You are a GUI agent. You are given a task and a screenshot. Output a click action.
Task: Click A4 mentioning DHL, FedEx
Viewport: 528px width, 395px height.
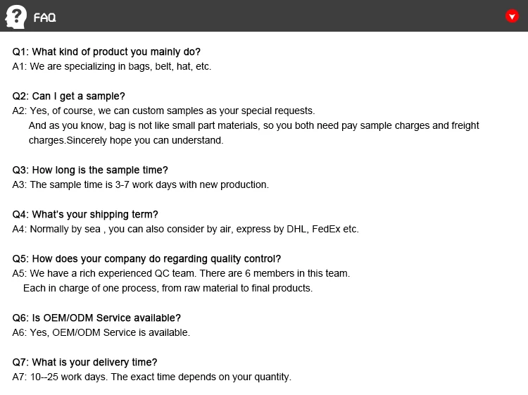[x=186, y=229]
